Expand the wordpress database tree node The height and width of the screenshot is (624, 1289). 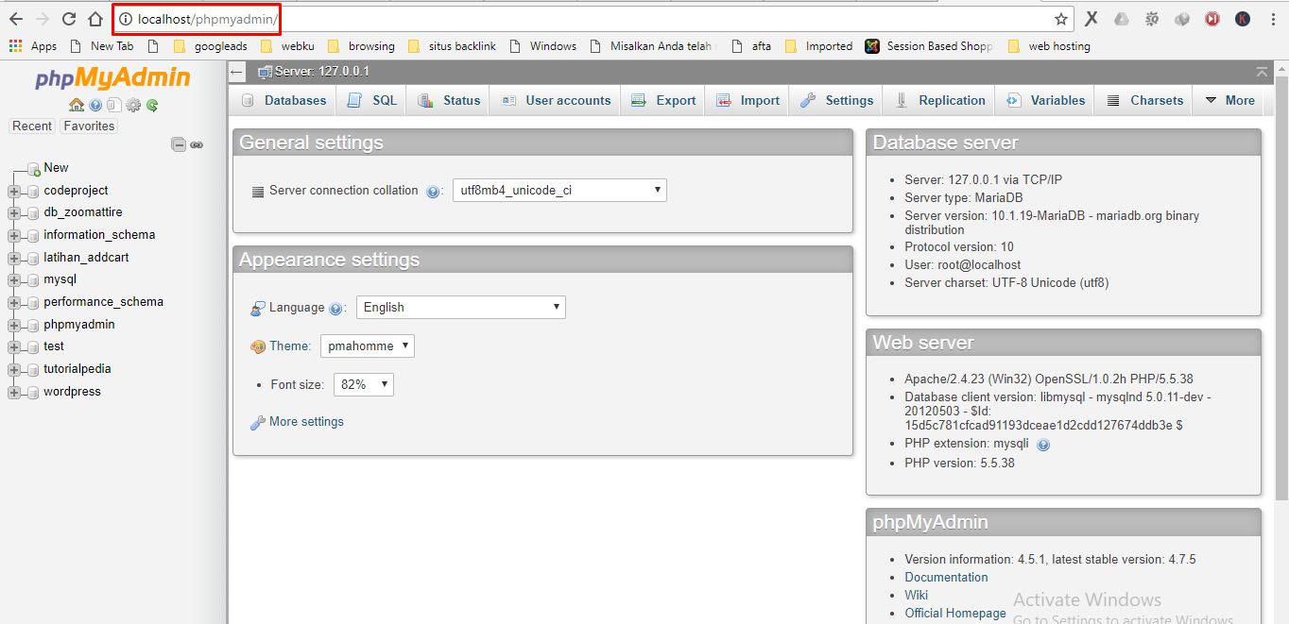pyautogui.click(x=14, y=392)
